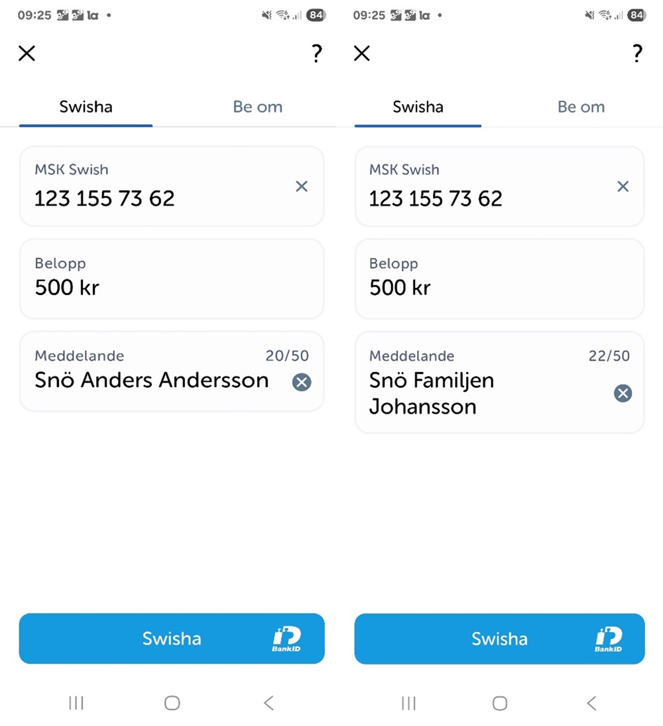The image size is (663, 726).
Task: Open help on the left screen
Action: pyautogui.click(x=317, y=54)
